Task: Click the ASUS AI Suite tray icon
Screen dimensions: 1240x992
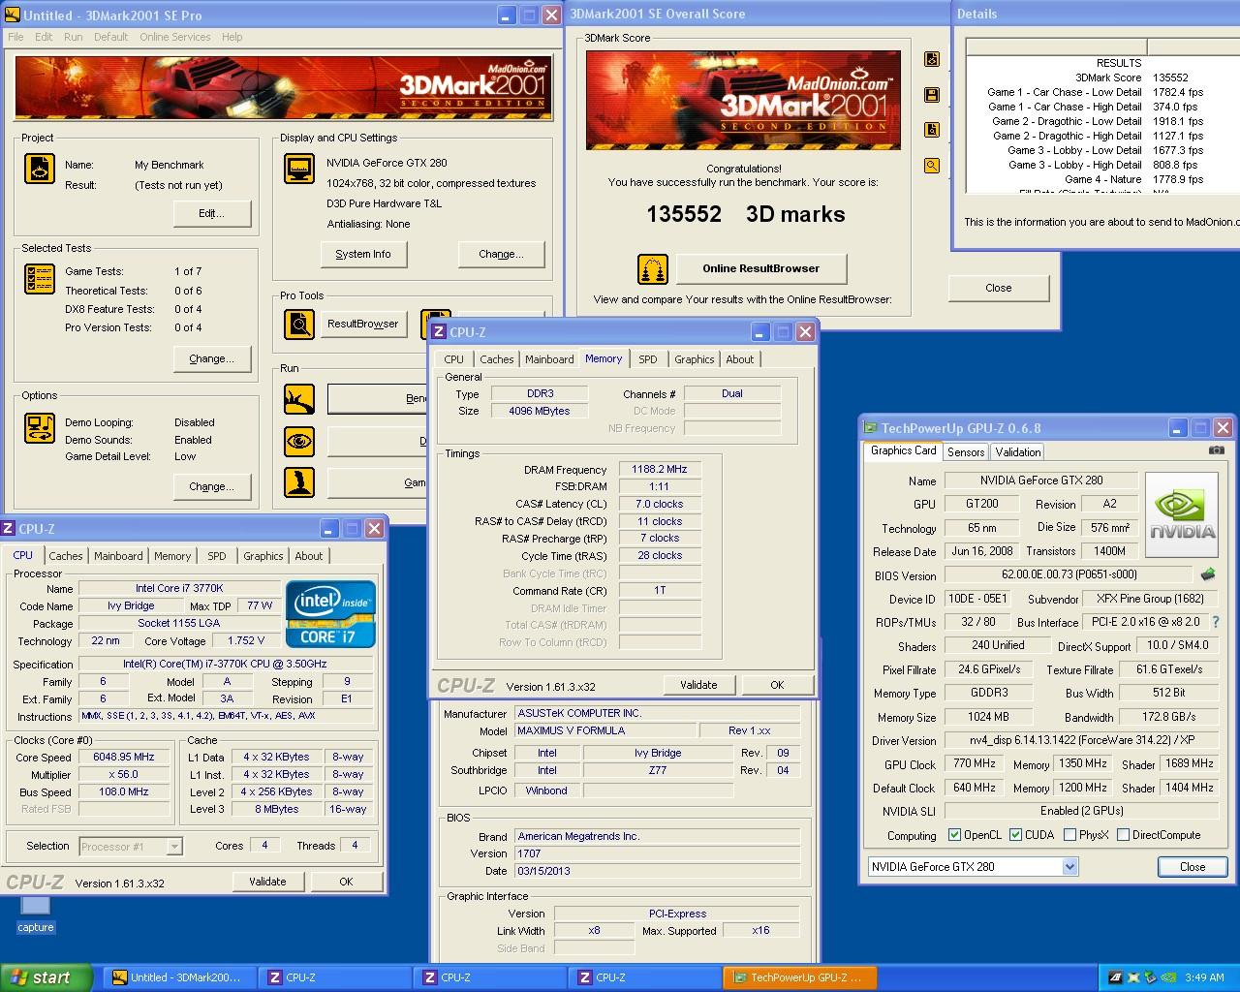Action: 1115,977
